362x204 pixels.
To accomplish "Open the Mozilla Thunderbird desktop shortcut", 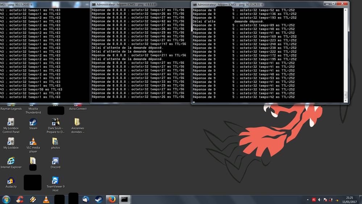I will click(33, 109).
